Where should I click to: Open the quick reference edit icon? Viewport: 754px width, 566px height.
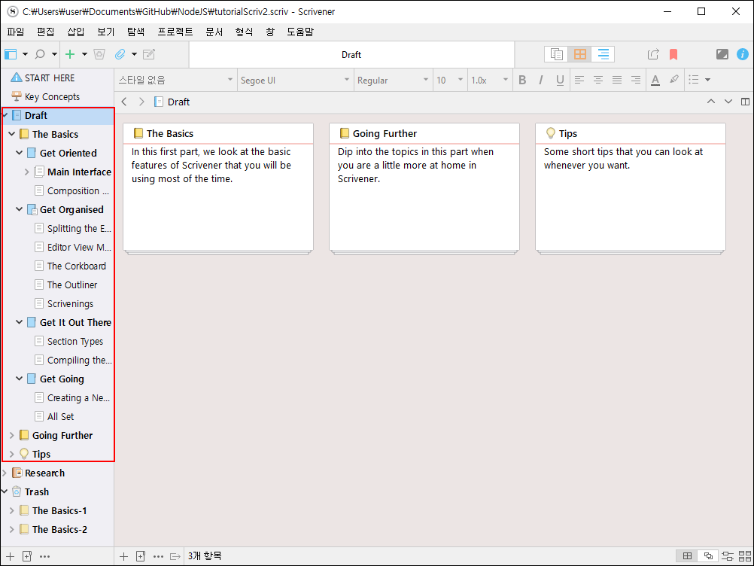pyautogui.click(x=149, y=54)
